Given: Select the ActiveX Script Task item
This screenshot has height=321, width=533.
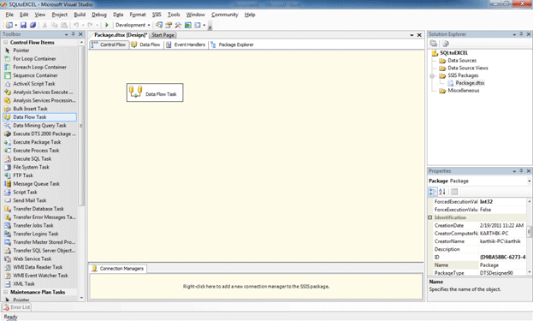Looking at the screenshot, I should (x=33, y=84).
